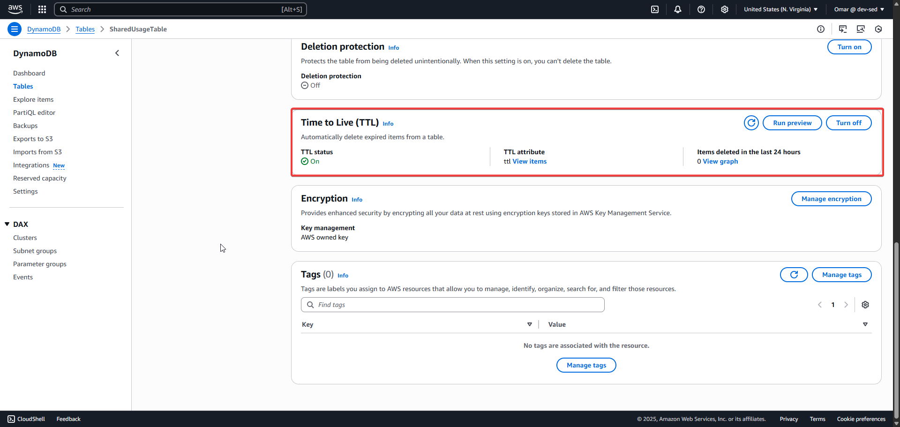900x427 pixels.
Task: Open Imports from S3
Action: [37, 152]
